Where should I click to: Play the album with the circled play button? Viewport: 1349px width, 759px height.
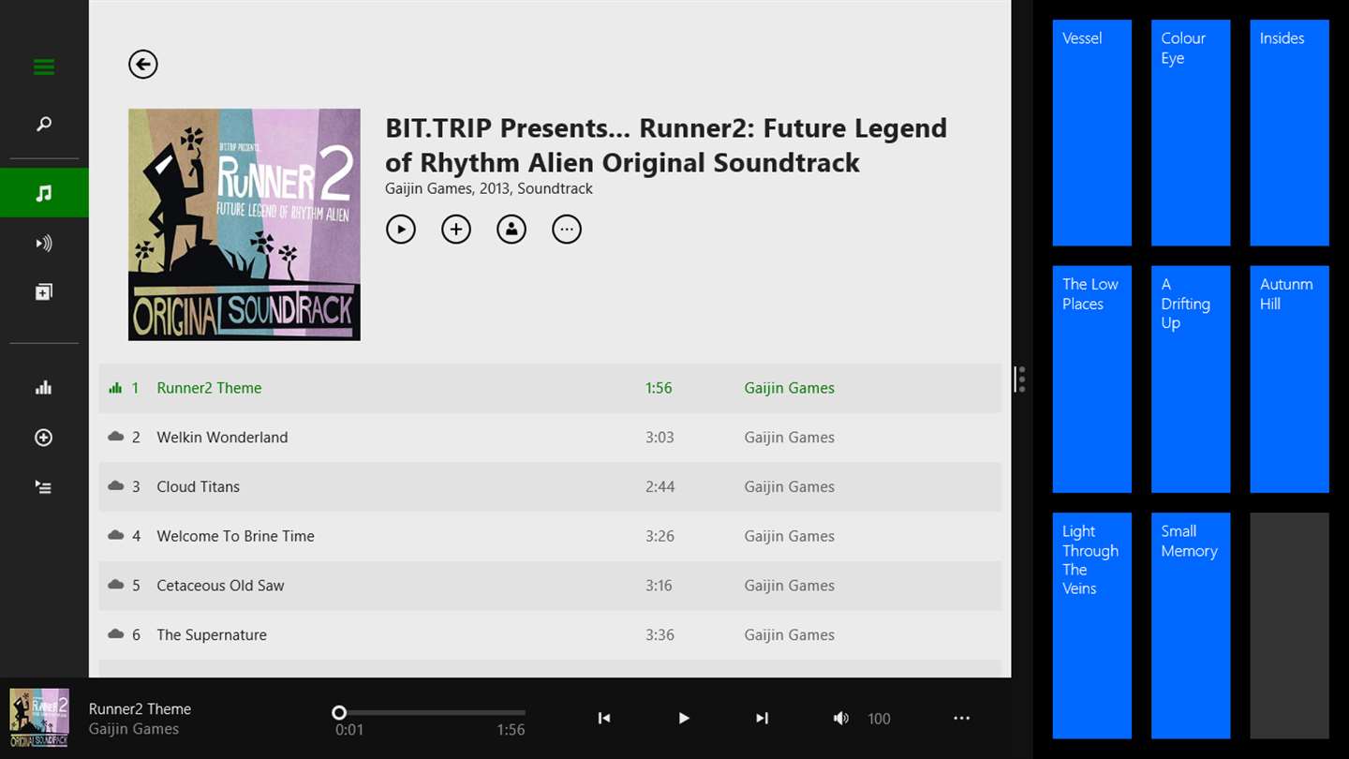tap(401, 230)
